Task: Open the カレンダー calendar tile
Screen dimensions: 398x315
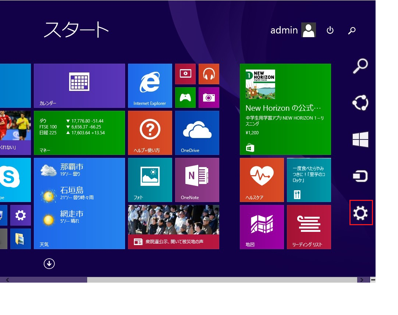Action: [x=79, y=86]
